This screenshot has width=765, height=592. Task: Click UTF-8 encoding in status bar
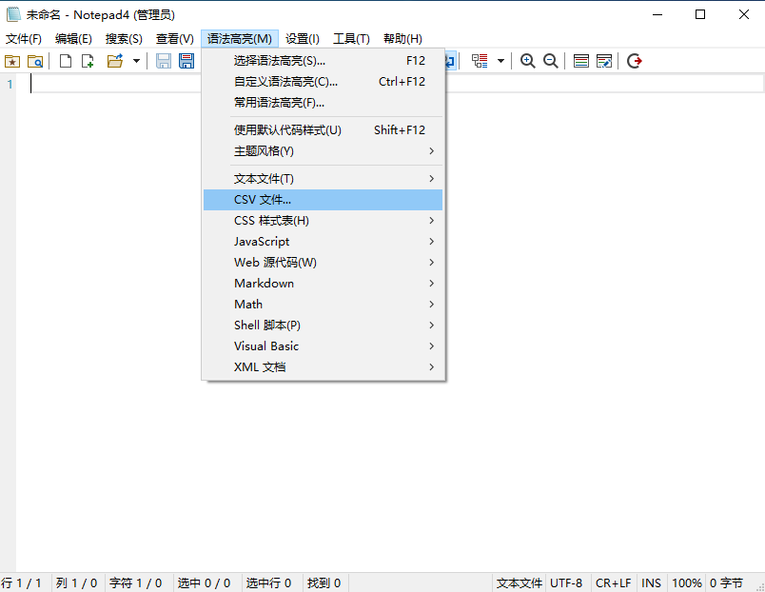[x=566, y=583]
